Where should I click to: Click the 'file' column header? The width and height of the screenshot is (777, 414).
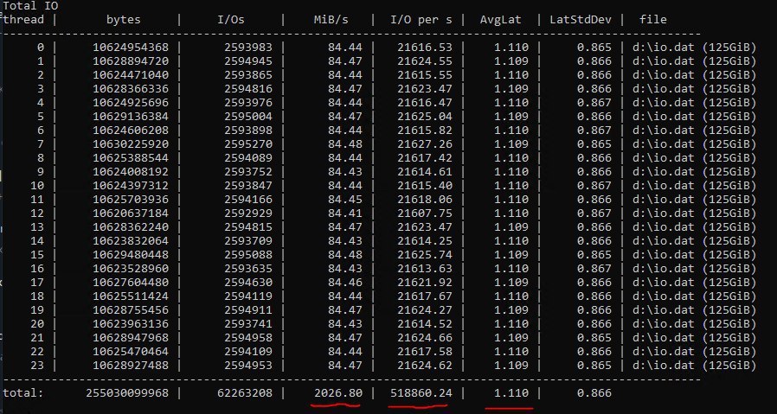652,20
